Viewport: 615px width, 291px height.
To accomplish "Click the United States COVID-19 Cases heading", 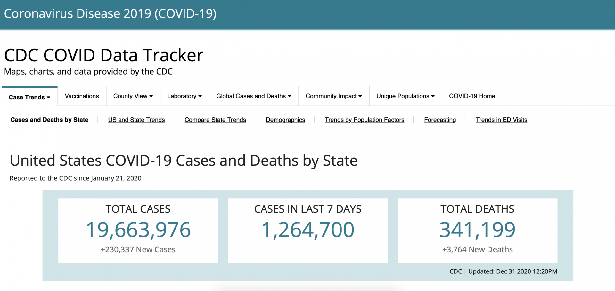I will coord(184,161).
